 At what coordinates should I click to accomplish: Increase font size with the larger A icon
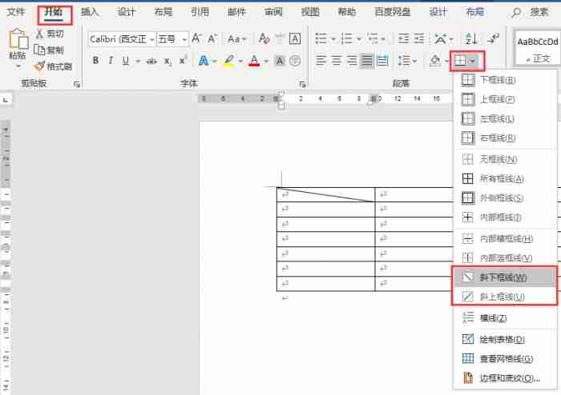click(196, 38)
